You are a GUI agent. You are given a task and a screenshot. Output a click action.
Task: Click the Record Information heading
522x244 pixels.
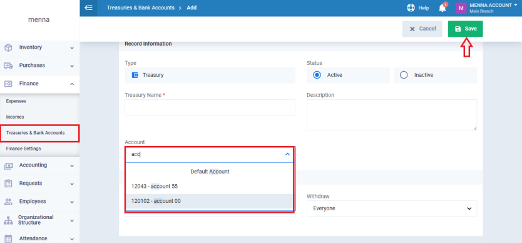coord(148,44)
